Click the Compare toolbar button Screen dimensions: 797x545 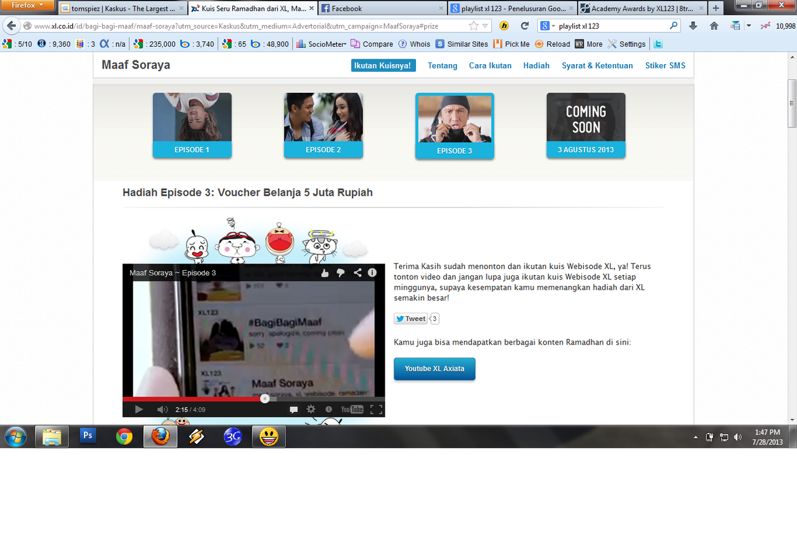point(372,44)
